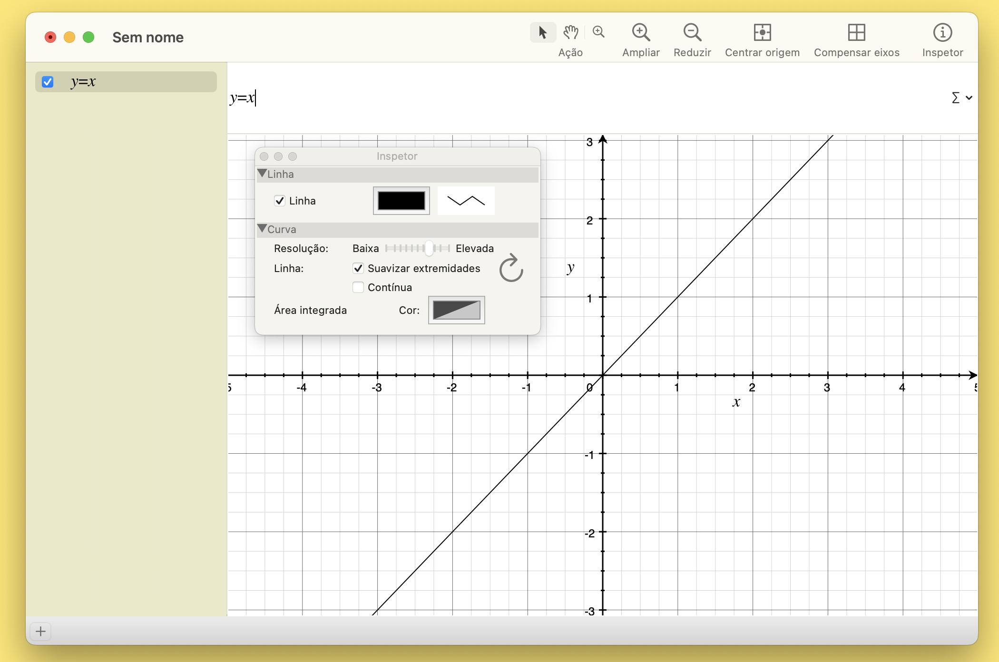Uncheck the Linha checkbox
The image size is (999, 662).
point(280,201)
